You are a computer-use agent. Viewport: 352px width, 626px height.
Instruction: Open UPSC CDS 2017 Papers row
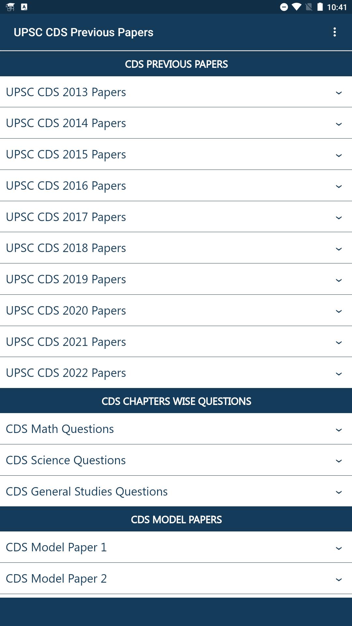[x=176, y=216]
